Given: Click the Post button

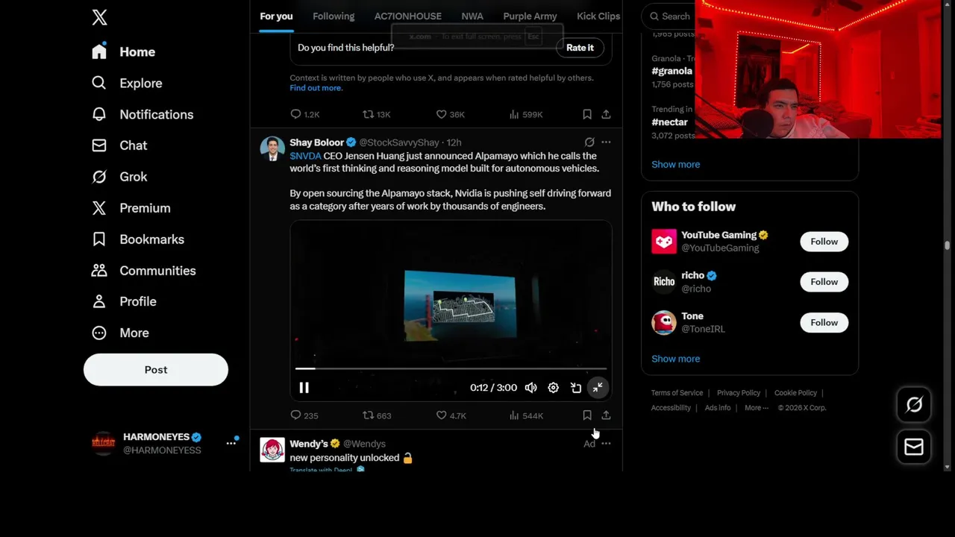Looking at the screenshot, I should pyautogui.click(x=156, y=370).
